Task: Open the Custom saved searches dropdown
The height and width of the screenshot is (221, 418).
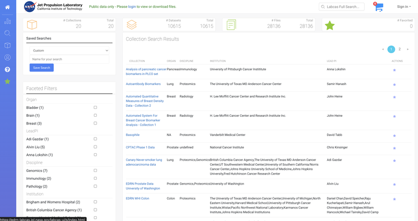Action: [x=69, y=51]
